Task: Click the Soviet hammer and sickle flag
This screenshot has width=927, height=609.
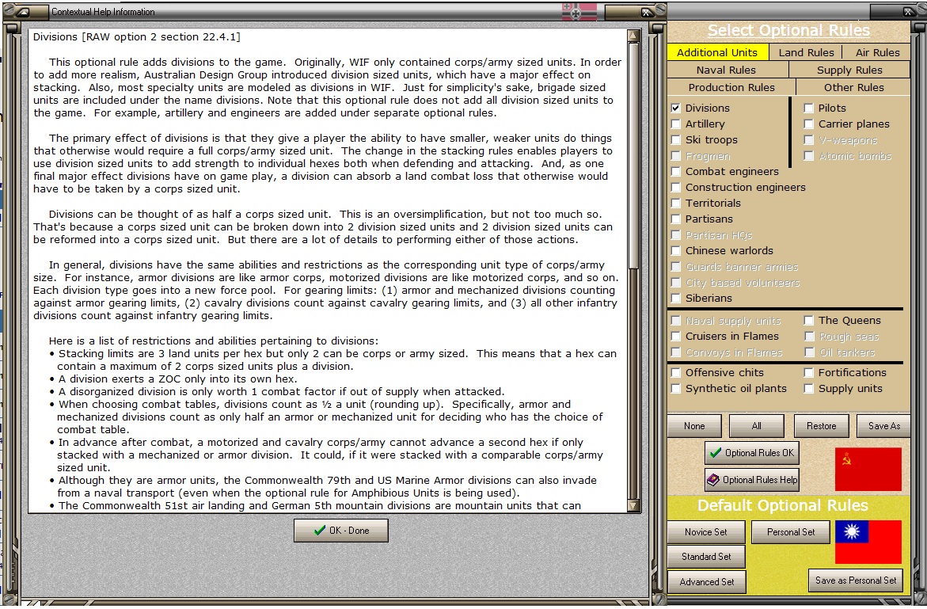Action: click(x=868, y=469)
